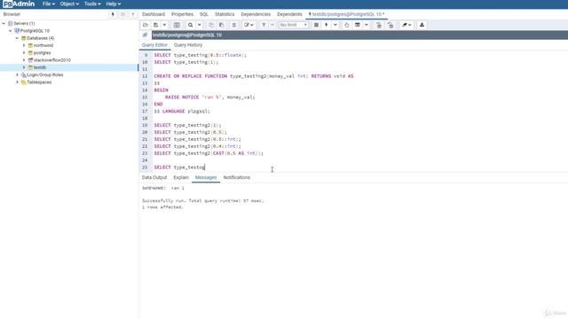
Task: Switch to the Dependencies tab
Action: pyautogui.click(x=256, y=14)
